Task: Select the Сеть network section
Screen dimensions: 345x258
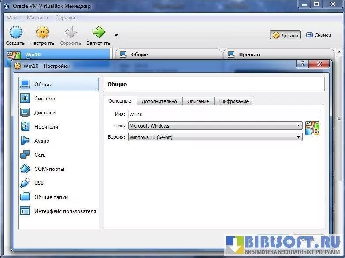Action: click(40, 155)
